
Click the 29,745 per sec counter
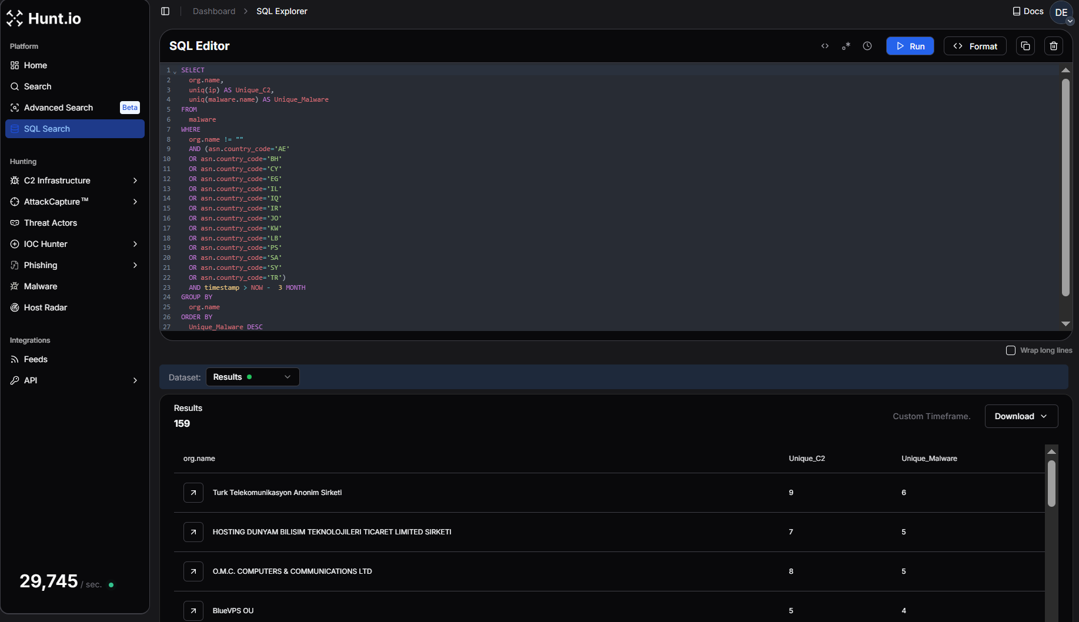pyautogui.click(x=66, y=581)
